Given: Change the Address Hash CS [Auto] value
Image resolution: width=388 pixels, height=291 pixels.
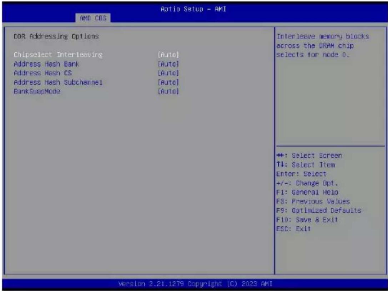Looking at the screenshot, I should (168, 73).
